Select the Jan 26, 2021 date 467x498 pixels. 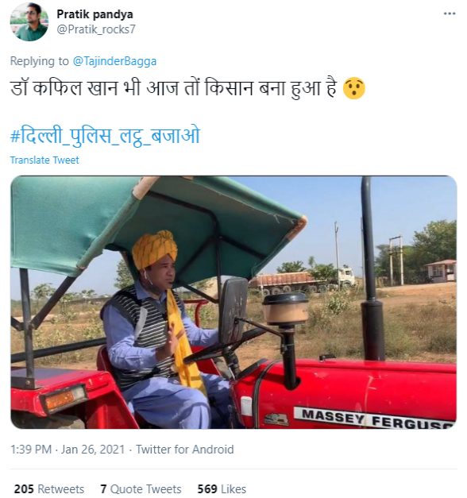tap(92, 450)
